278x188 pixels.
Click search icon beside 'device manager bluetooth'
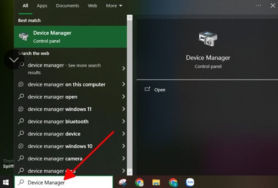(21, 121)
